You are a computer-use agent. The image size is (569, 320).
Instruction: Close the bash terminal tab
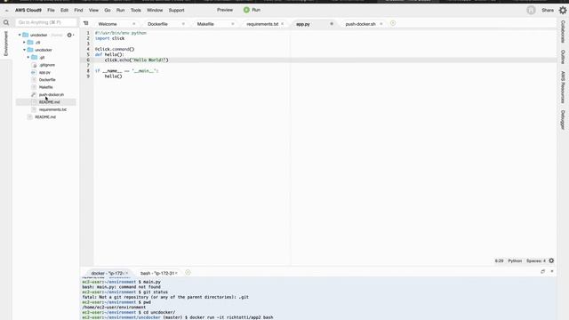pyautogui.click(x=176, y=273)
